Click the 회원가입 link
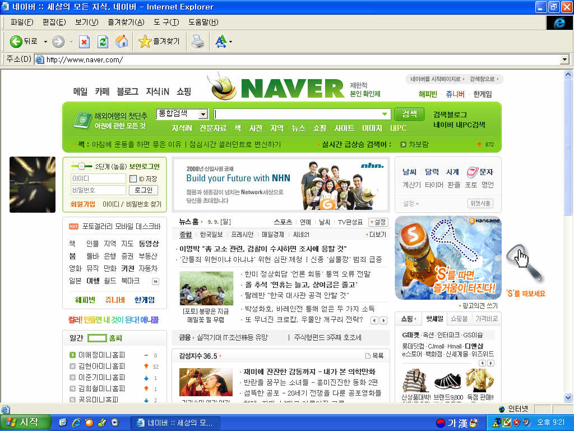Image resolution: width=574 pixels, height=431 pixels. click(x=83, y=204)
